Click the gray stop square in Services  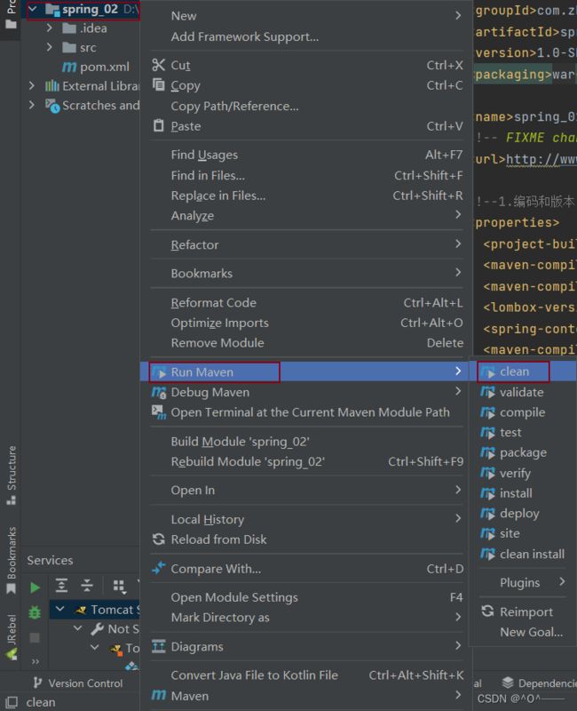pos(35,638)
